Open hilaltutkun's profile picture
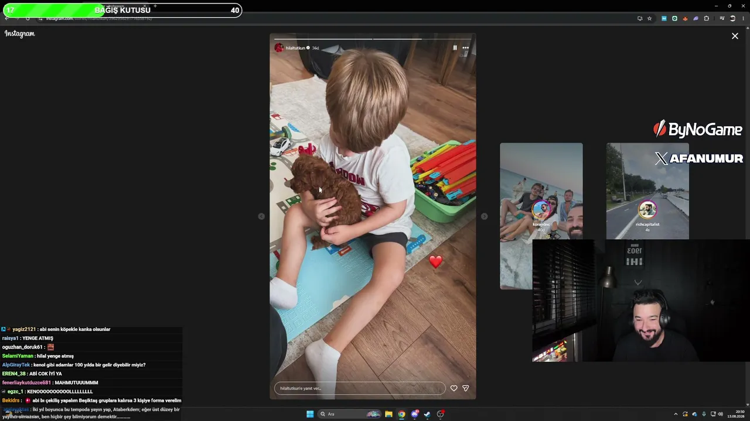 pos(279,48)
